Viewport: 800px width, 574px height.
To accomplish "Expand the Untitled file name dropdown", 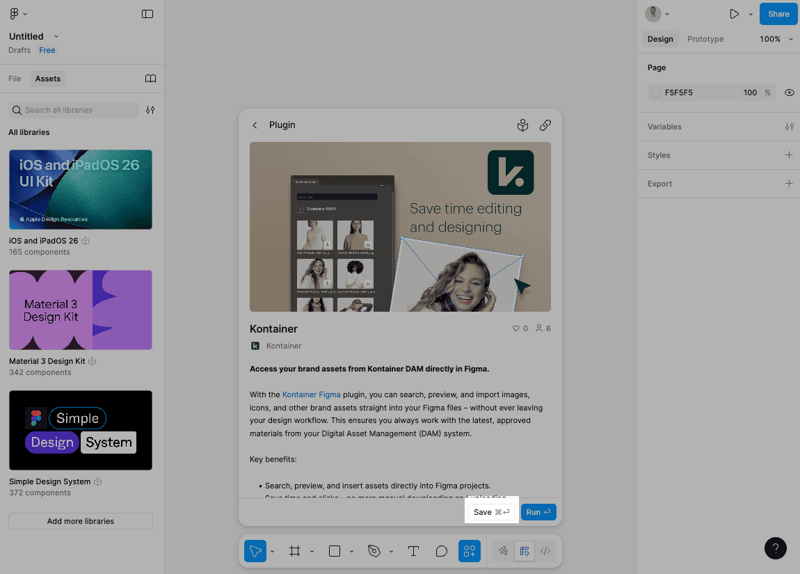I will pos(56,36).
